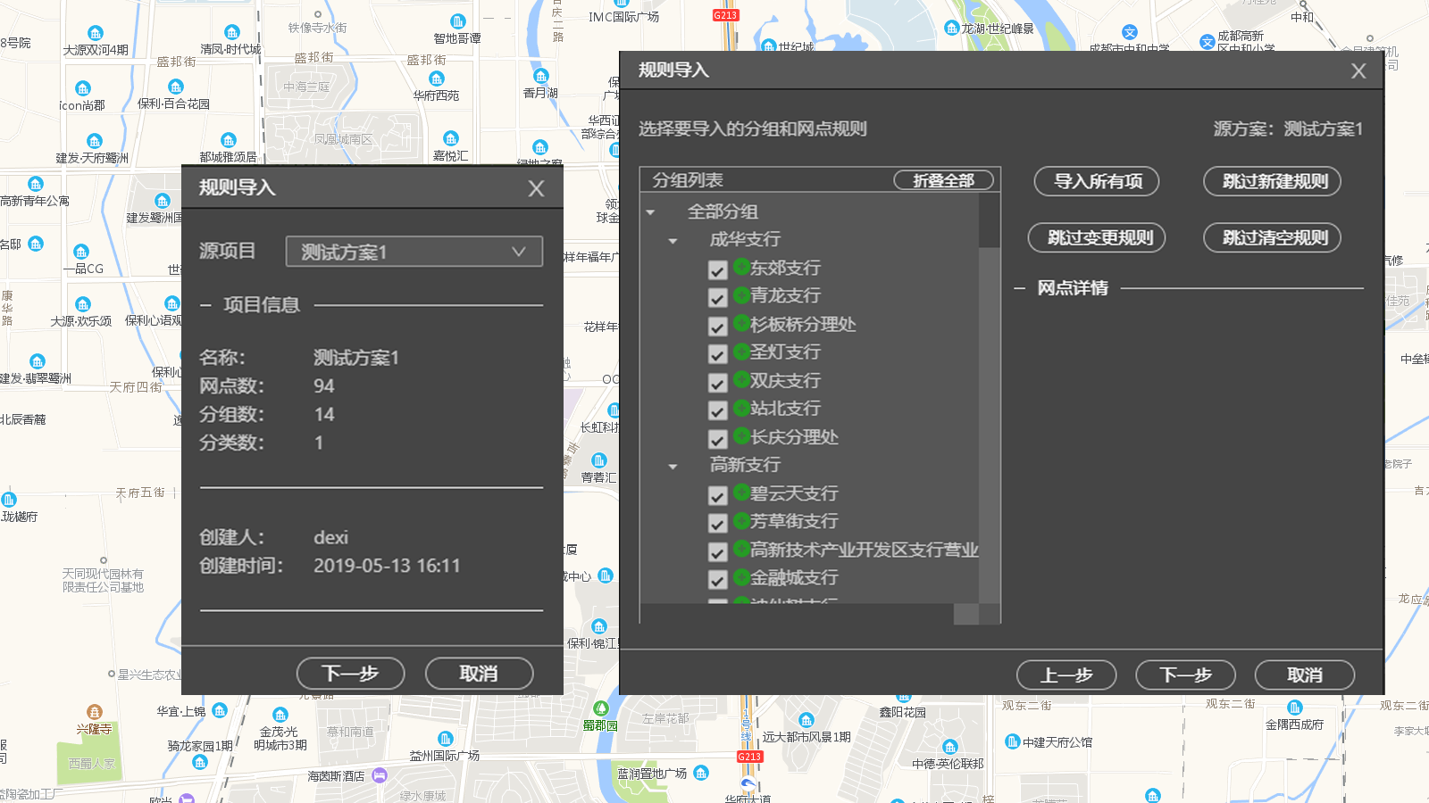This screenshot has height=803, width=1429.
Task: Uncheck the 金融城支行 checkbox
Action: click(717, 580)
